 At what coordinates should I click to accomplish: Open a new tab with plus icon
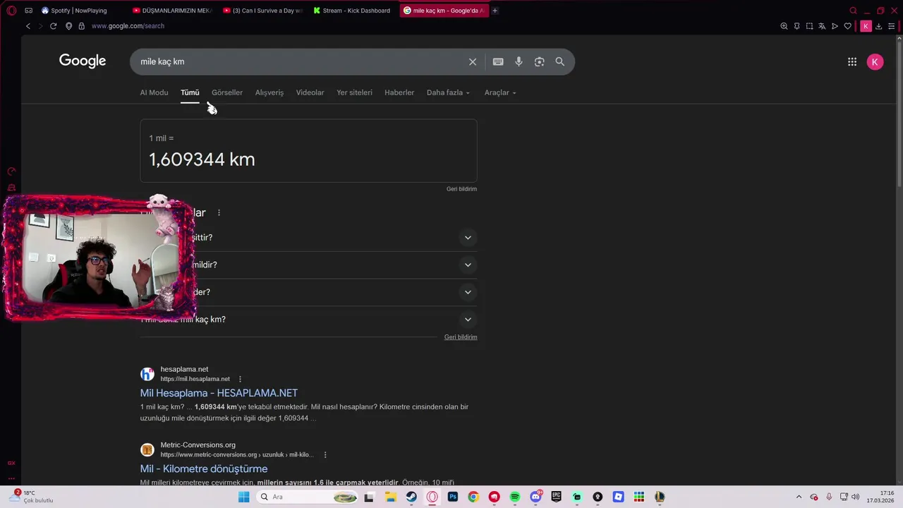495,11
